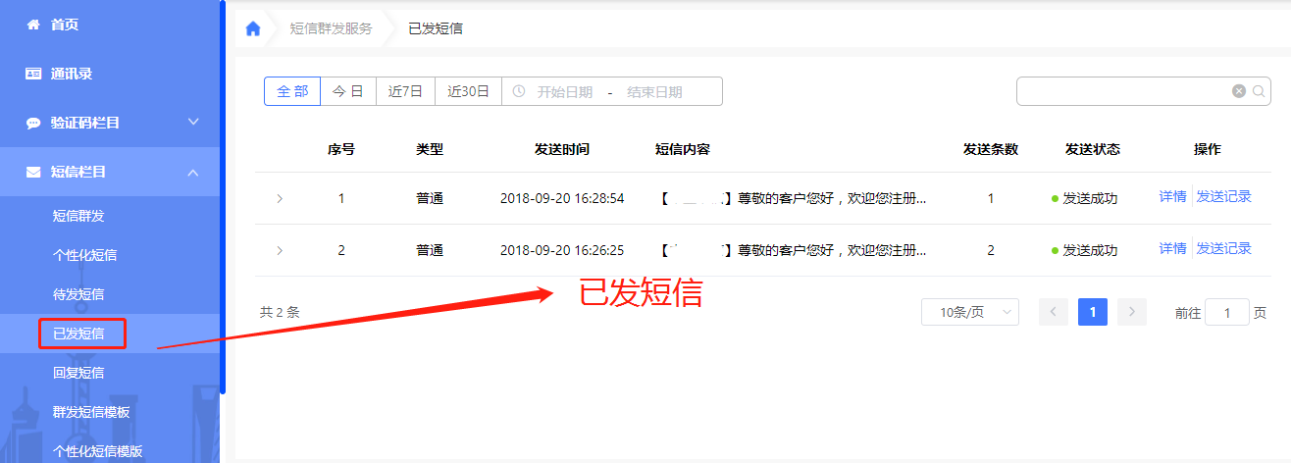
Task: Select the 近30日 filter option
Action: click(x=468, y=91)
